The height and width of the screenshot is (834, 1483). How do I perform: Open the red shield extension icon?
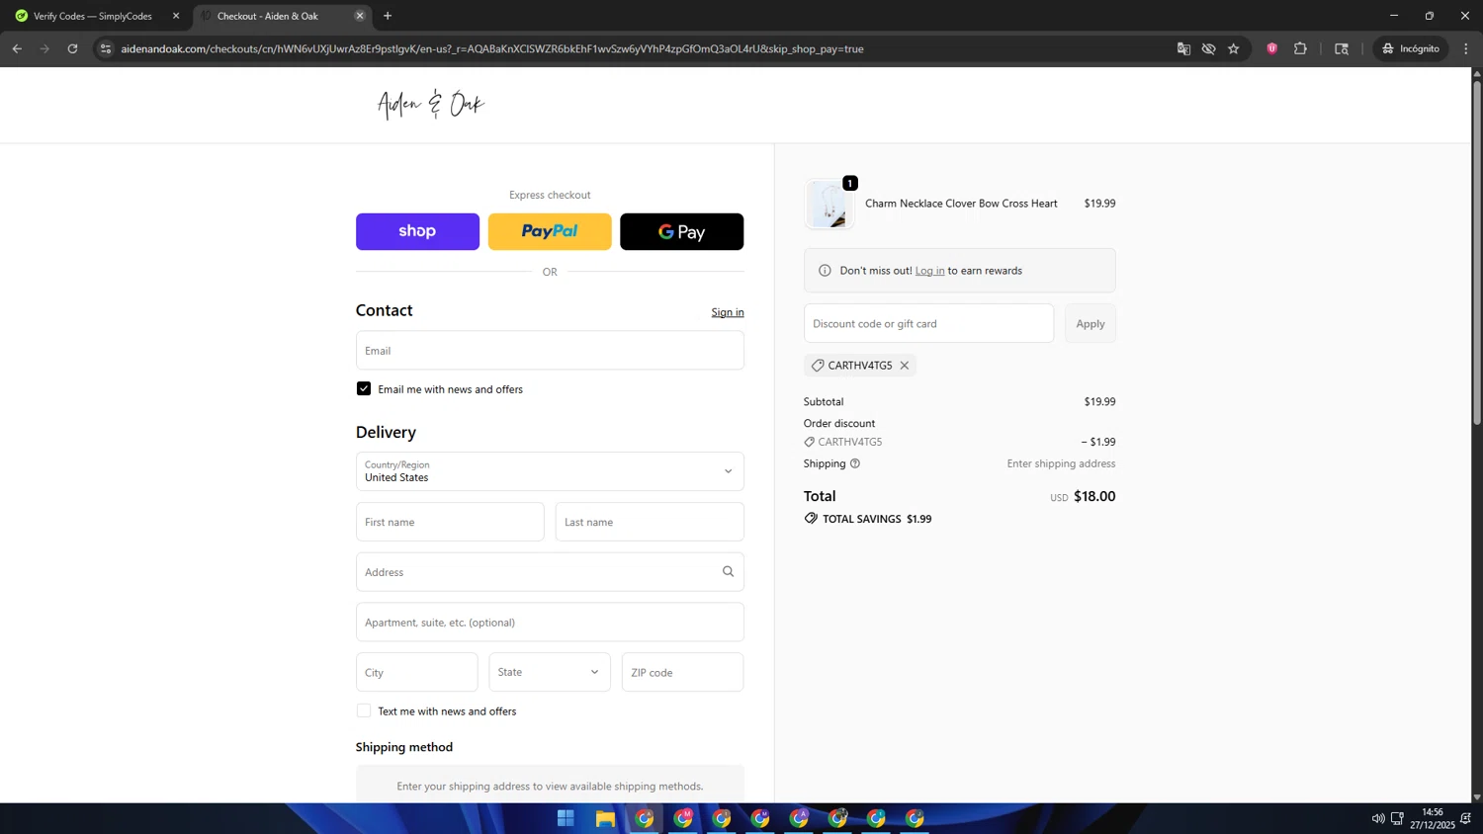[1272, 48]
